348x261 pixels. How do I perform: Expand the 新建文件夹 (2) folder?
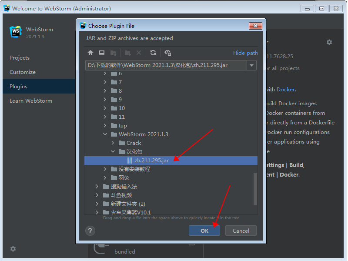click(97, 204)
